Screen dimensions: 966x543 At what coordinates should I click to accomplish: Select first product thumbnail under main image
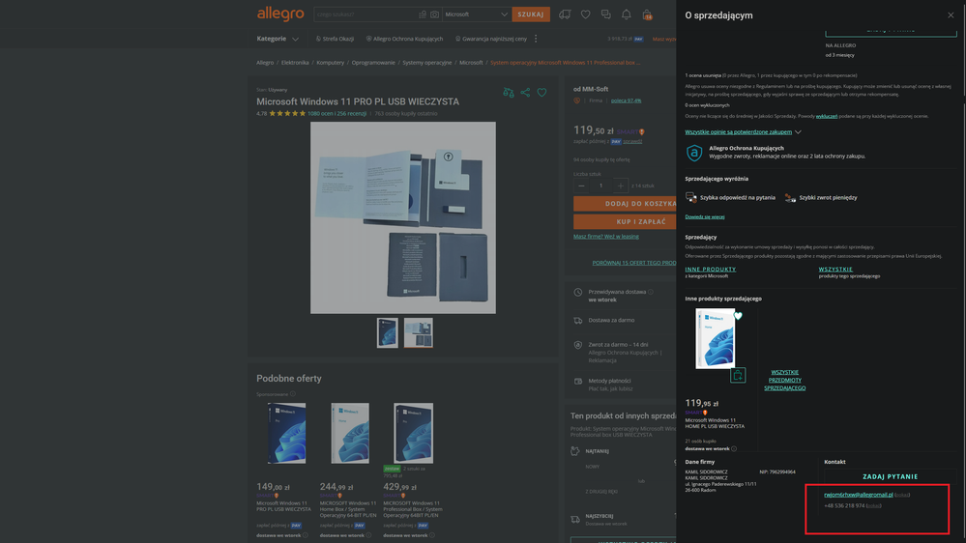388,332
